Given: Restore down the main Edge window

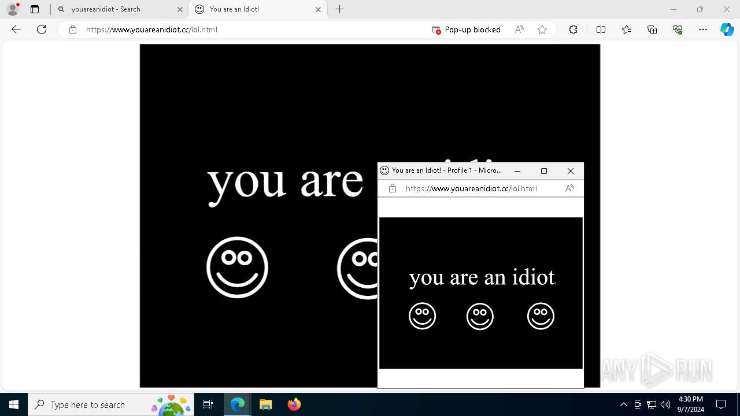Looking at the screenshot, I should pos(700,9).
